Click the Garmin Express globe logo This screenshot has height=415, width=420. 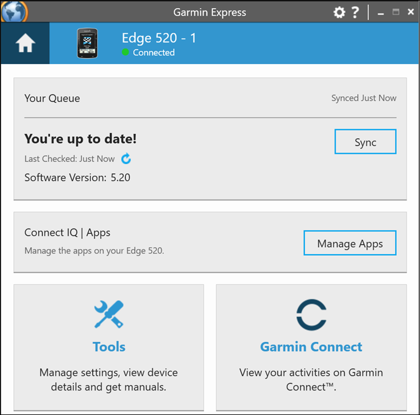[14, 11]
